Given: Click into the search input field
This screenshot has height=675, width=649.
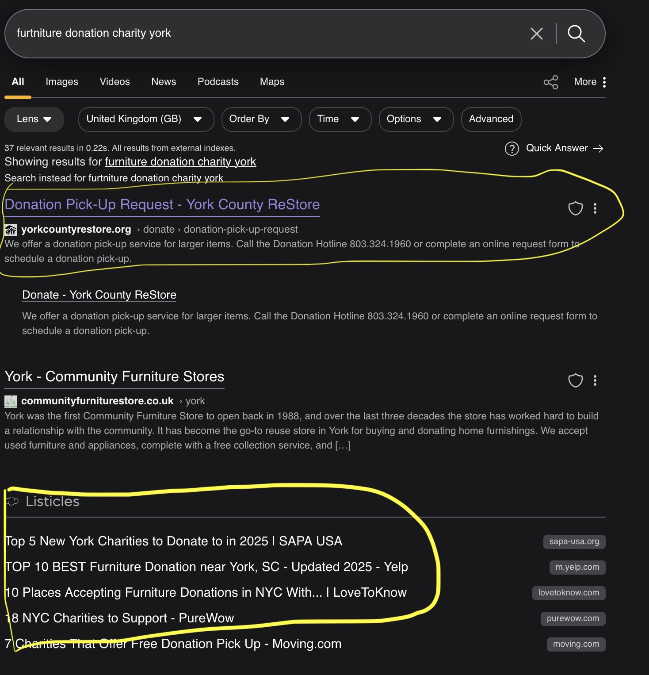Looking at the screenshot, I should (265, 34).
